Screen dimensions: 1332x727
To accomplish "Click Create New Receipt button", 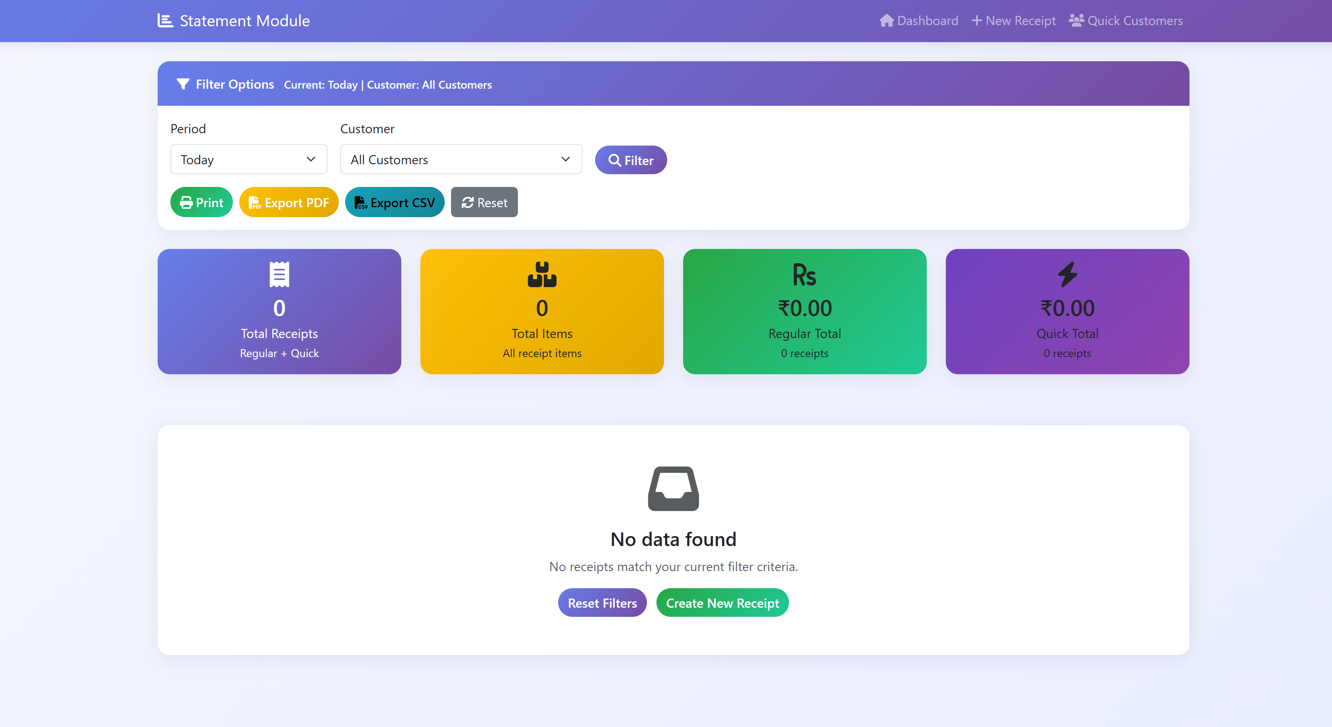I will 722,603.
